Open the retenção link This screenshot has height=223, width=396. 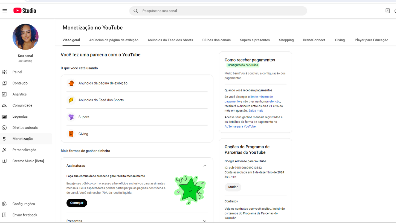pyautogui.click(x=274, y=102)
